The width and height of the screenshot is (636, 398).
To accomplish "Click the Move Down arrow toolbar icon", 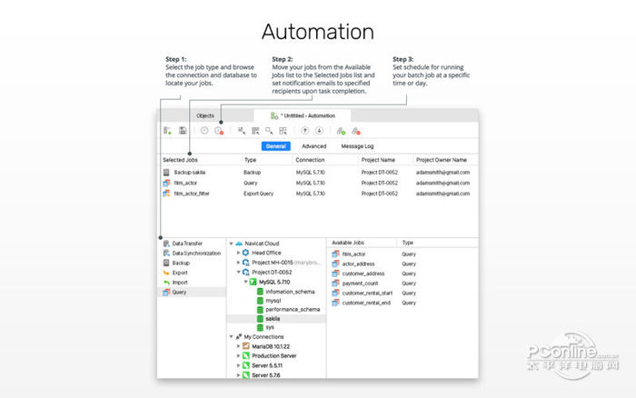I will pos(319,131).
